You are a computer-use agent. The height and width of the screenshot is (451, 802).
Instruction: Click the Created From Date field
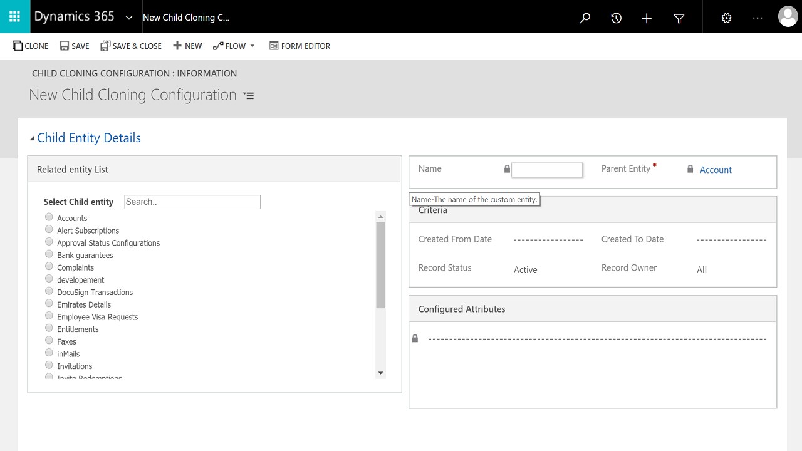pos(548,239)
